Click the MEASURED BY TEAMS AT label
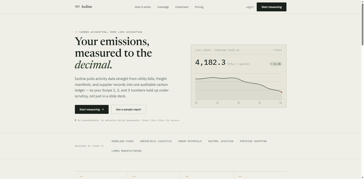 point(90,146)
